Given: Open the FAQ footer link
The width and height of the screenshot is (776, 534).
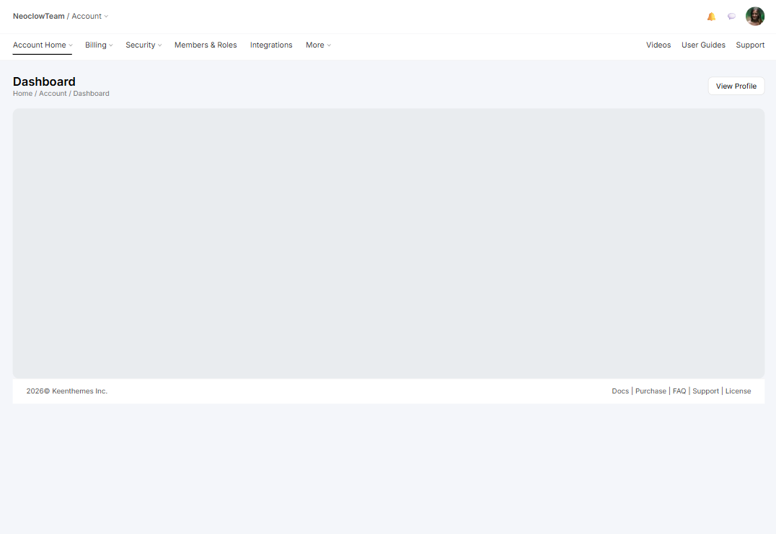Looking at the screenshot, I should pyautogui.click(x=679, y=391).
